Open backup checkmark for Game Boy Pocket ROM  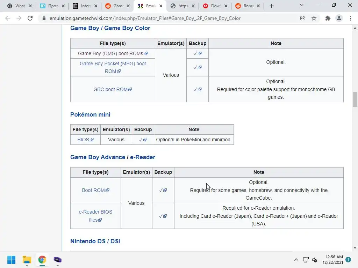pyautogui.click(x=198, y=67)
